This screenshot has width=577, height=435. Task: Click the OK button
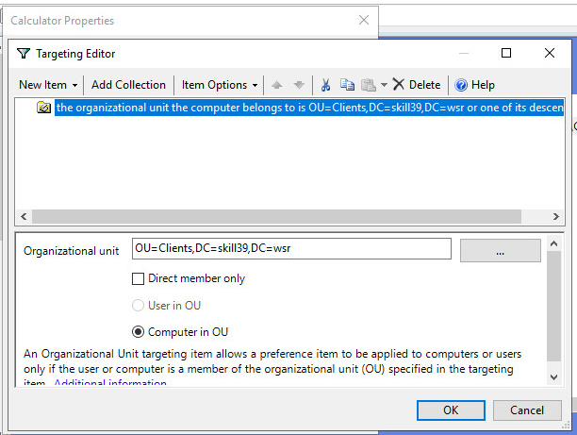451,410
